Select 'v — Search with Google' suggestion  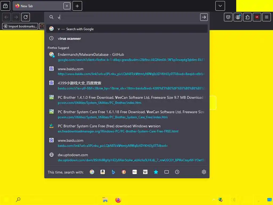[127, 29]
